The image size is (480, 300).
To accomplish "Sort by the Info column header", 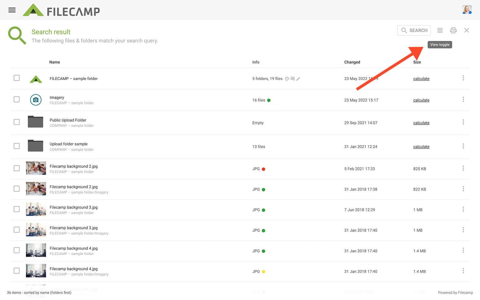I will pos(256,62).
